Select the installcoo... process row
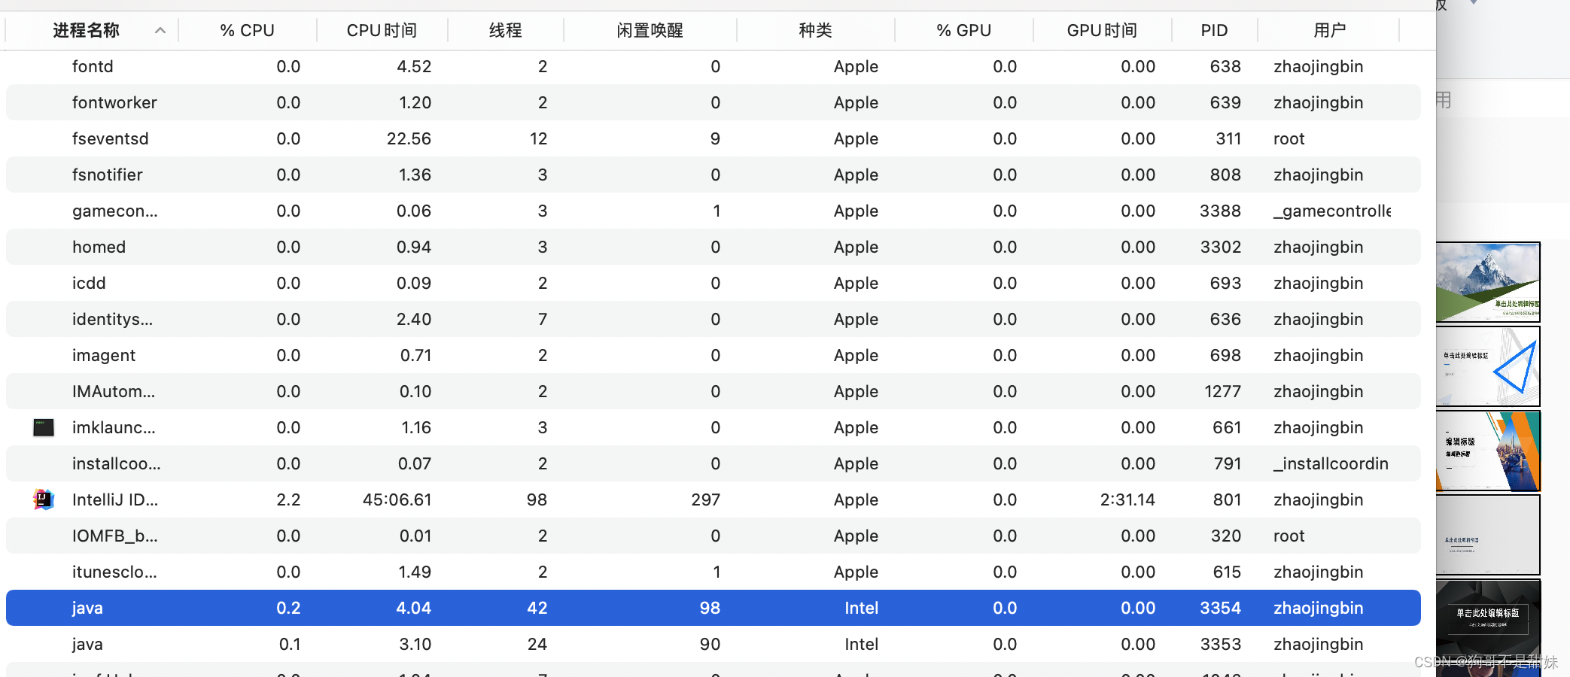This screenshot has height=677, width=1570. pyautogui.click(x=713, y=463)
